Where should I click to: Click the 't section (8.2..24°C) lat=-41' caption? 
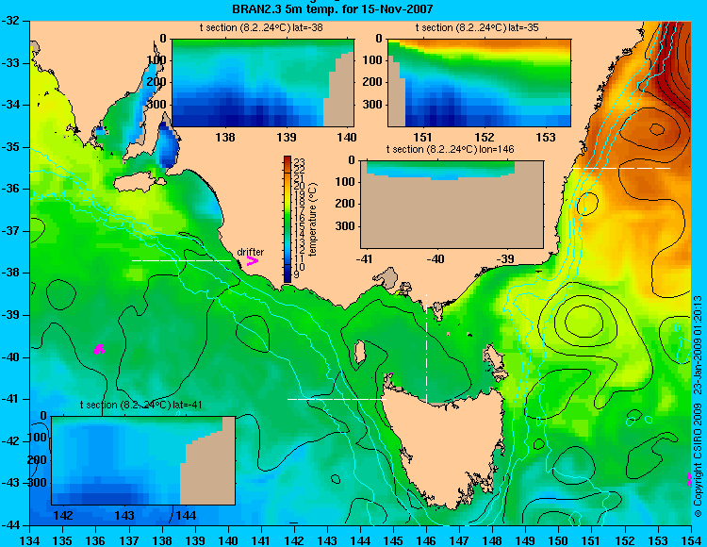click(140, 405)
